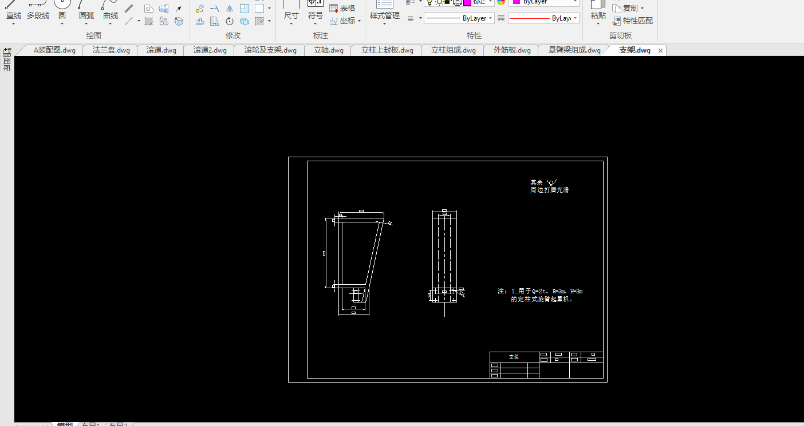
Task: Toggle layer freeze sun icon
Action: (x=439, y=2)
